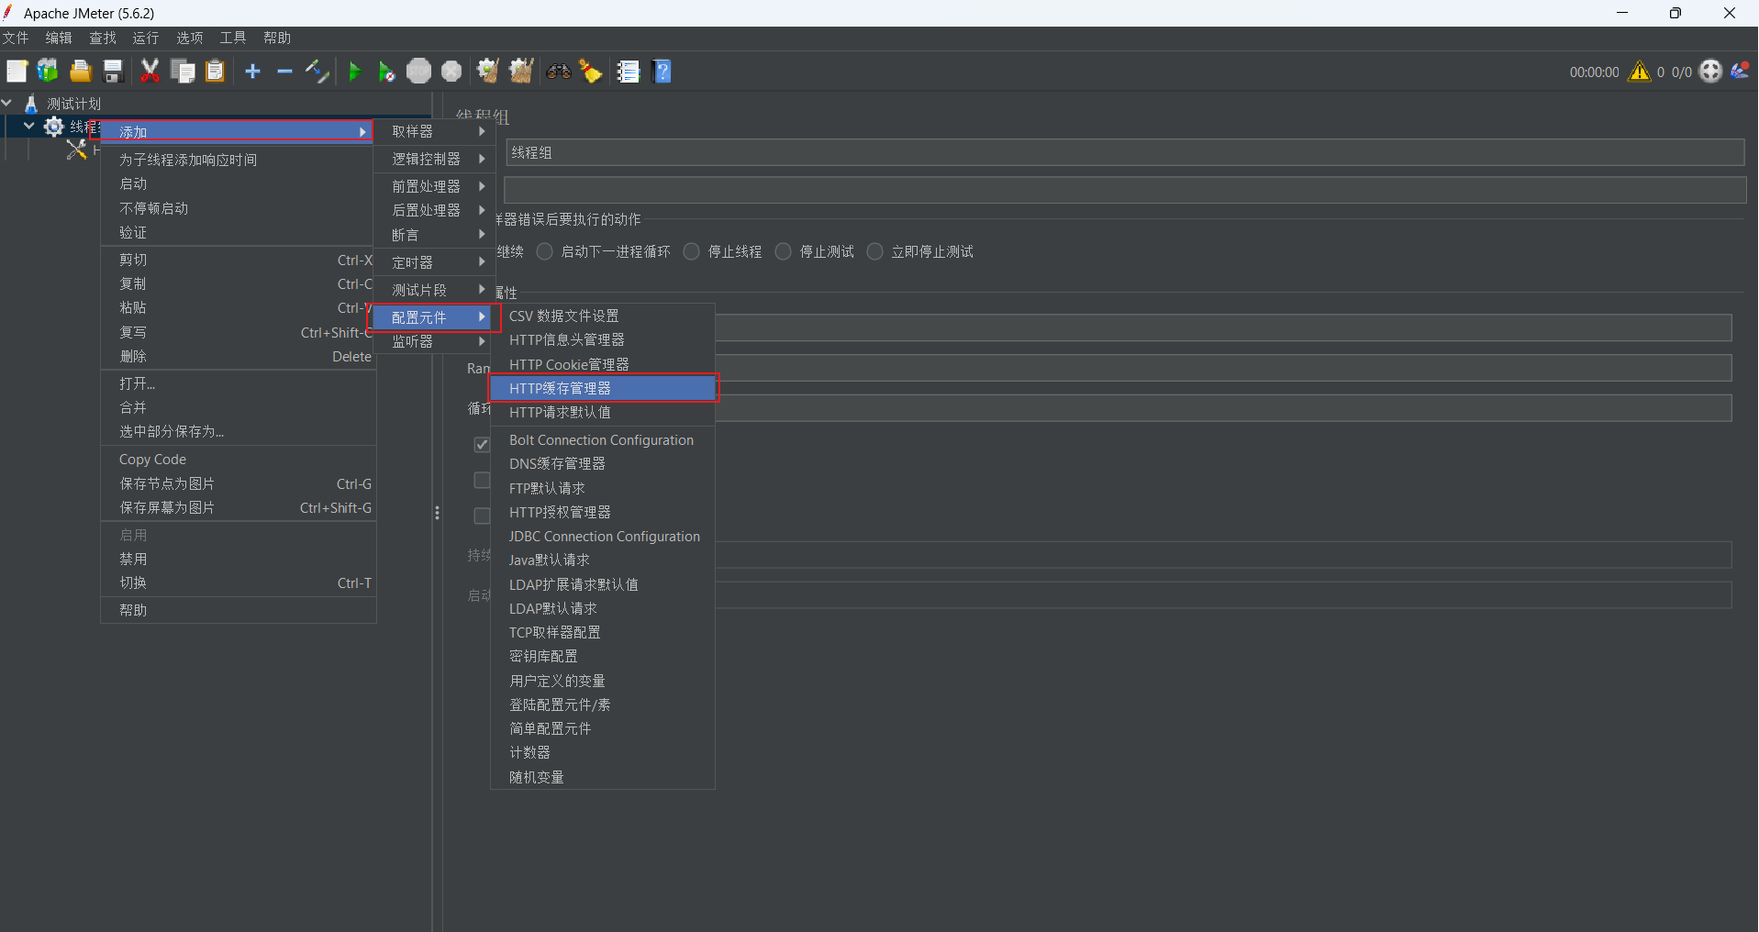Click 切换 in context menu
Image resolution: width=1759 pixels, height=932 pixels.
point(238,582)
